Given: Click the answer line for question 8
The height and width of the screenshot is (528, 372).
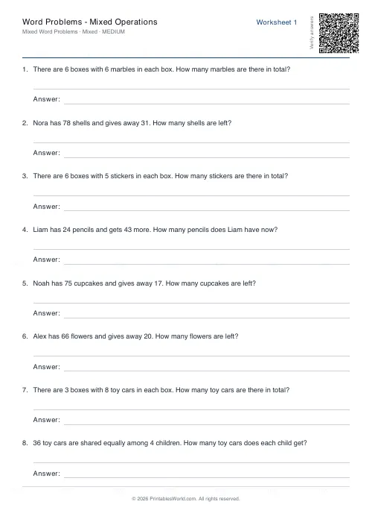Looking at the screenshot, I should tap(207, 475).
